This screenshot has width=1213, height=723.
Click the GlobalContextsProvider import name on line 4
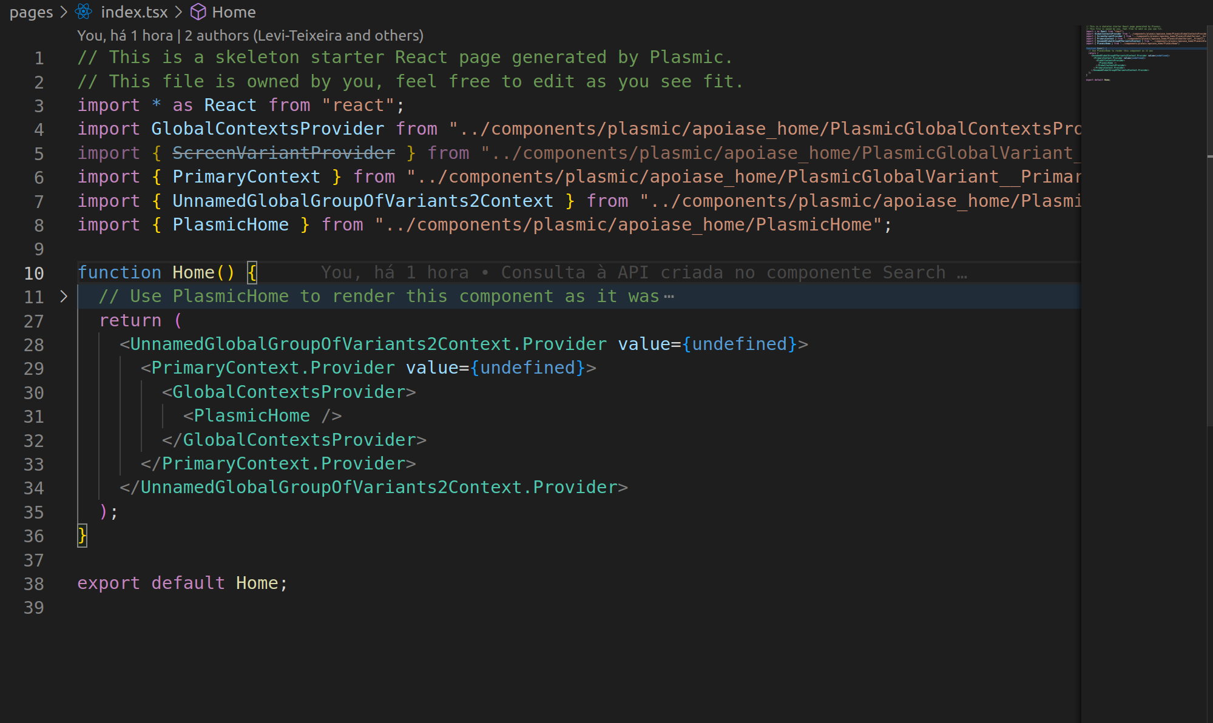point(267,129)
